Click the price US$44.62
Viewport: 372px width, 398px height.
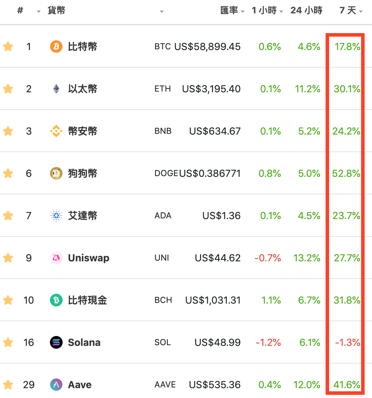coord(218,258)
